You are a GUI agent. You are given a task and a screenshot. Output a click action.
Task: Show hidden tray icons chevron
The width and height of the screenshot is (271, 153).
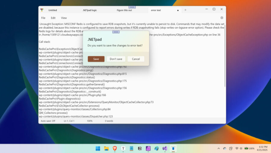point(219,148)
